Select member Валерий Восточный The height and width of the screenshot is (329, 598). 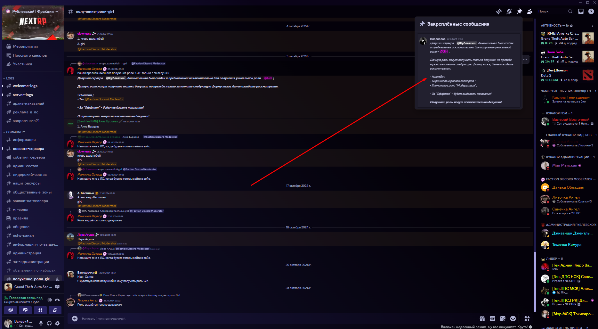click(x=568, y=121)
